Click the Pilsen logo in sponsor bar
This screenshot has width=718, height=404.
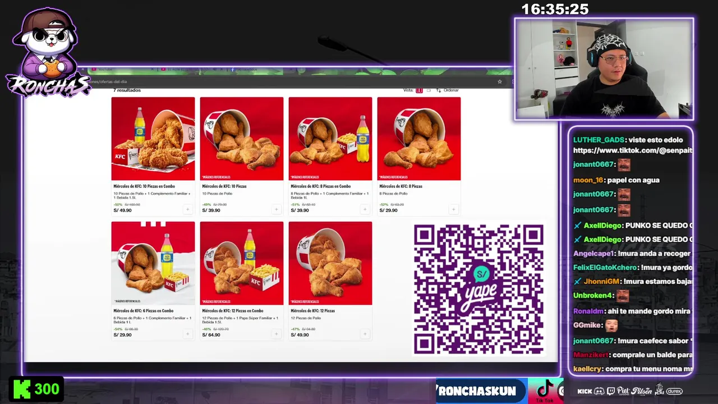click(641, 391)
